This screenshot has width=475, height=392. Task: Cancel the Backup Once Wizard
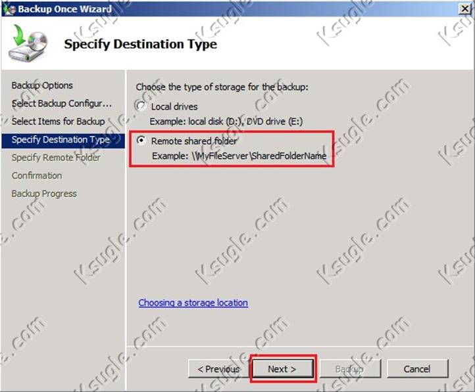(x=417, y=369)
